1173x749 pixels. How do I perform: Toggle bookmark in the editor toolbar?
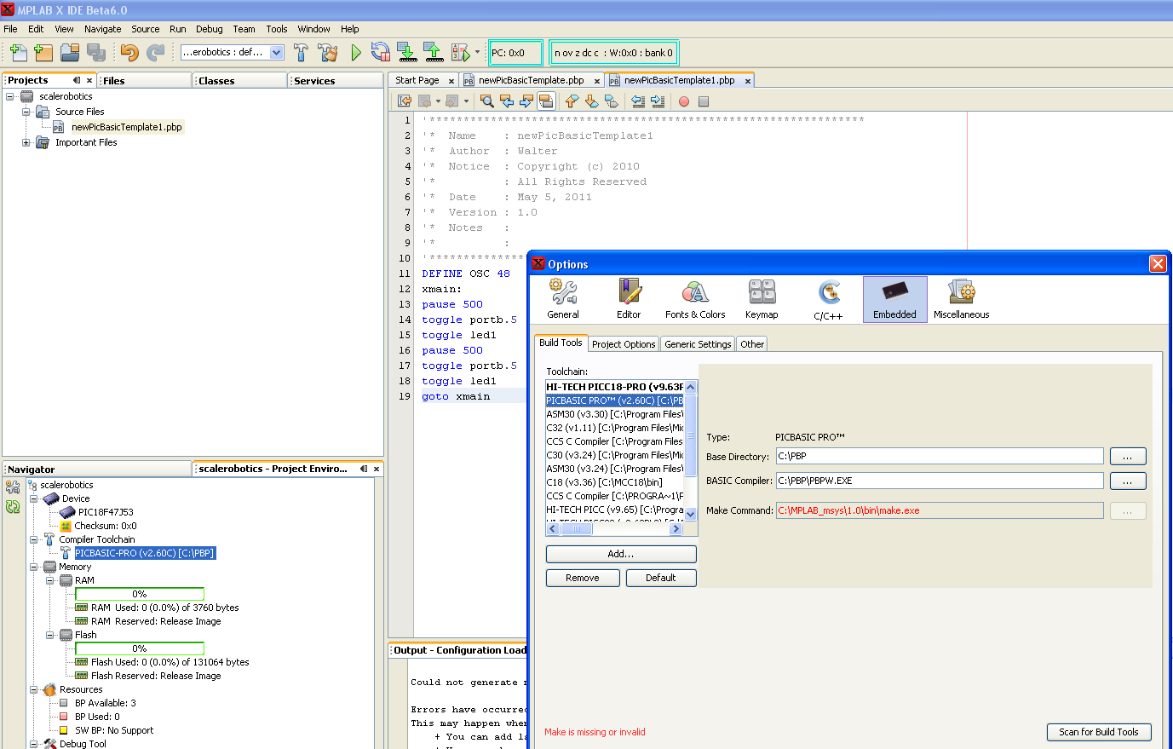click(612, 101)
